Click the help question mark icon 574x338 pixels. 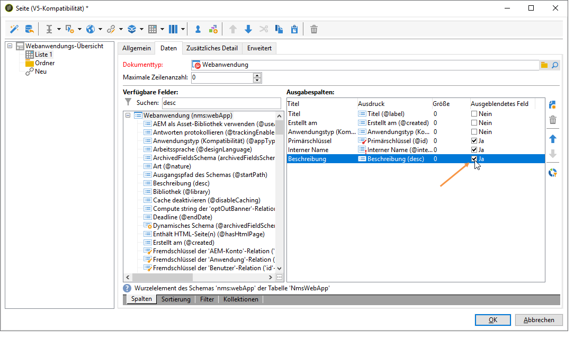[x=127, y=288]
